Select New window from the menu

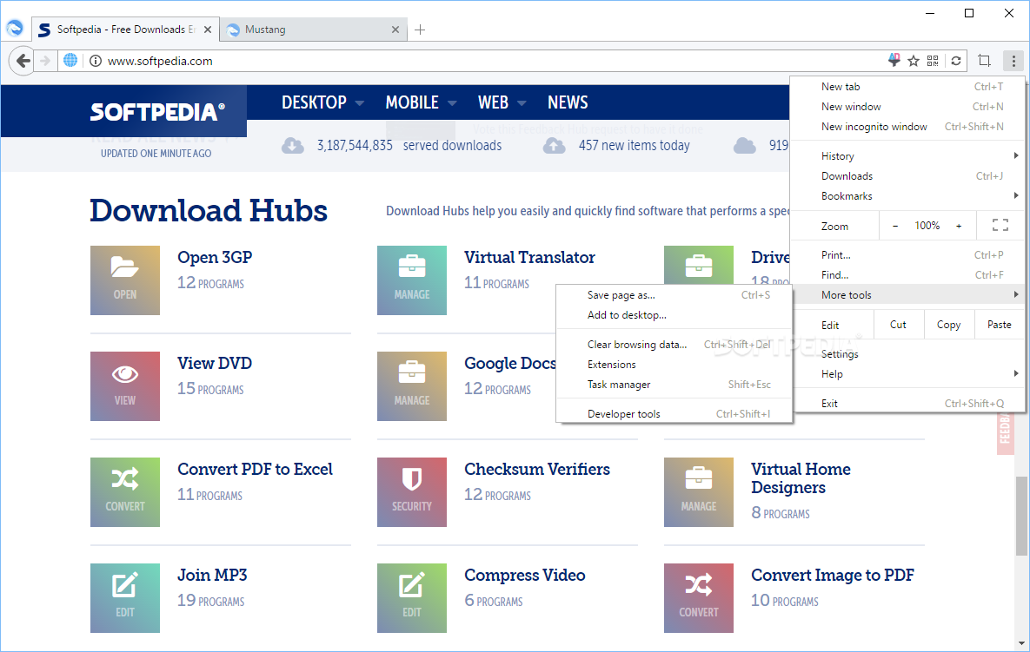coord(907,106)
